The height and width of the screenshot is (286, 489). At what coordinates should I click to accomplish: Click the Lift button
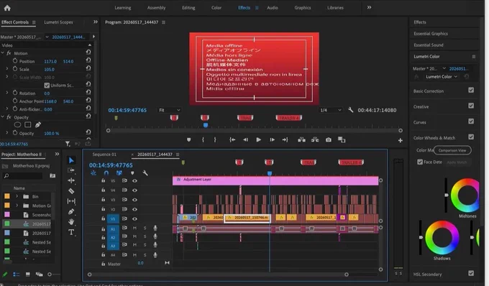coord(301,140)
